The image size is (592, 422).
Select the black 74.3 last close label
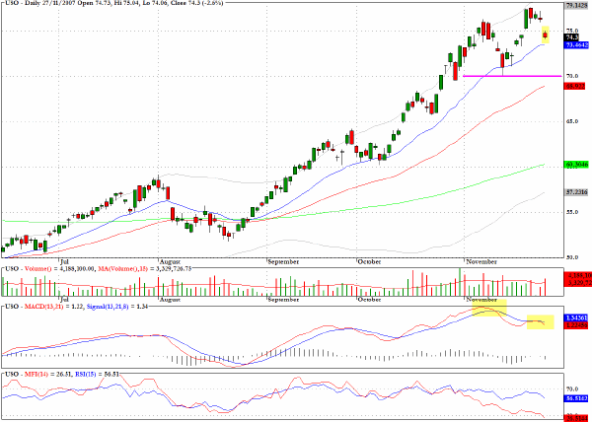point(571,37)
